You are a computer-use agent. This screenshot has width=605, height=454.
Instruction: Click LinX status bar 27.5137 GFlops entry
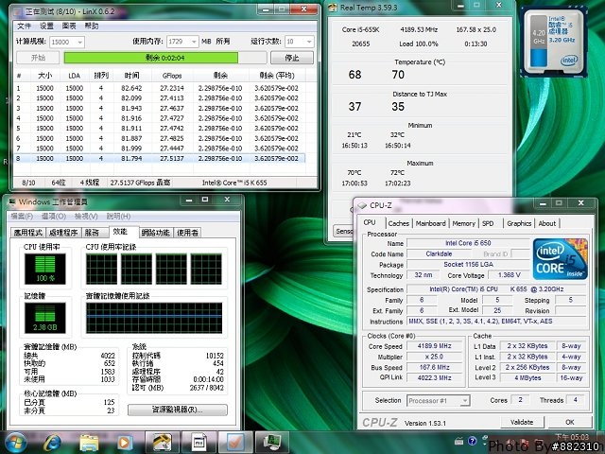coord(140,183)
